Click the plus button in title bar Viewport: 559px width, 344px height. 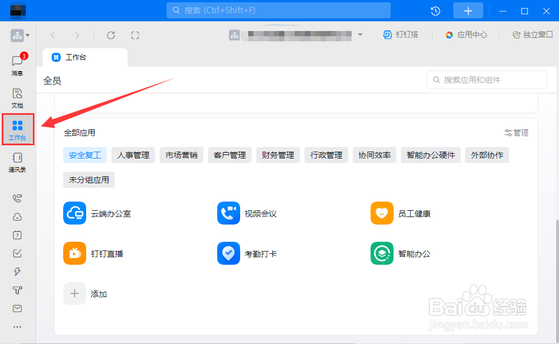pos(468,11)
